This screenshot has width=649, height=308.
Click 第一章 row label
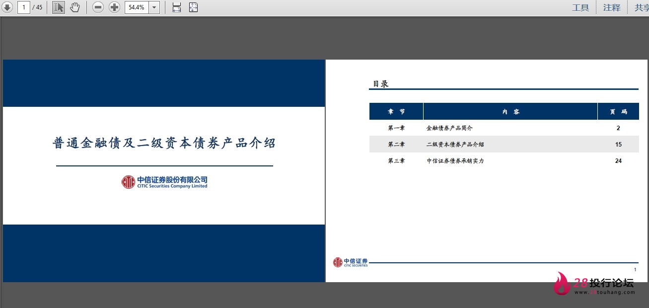(396, 128)
